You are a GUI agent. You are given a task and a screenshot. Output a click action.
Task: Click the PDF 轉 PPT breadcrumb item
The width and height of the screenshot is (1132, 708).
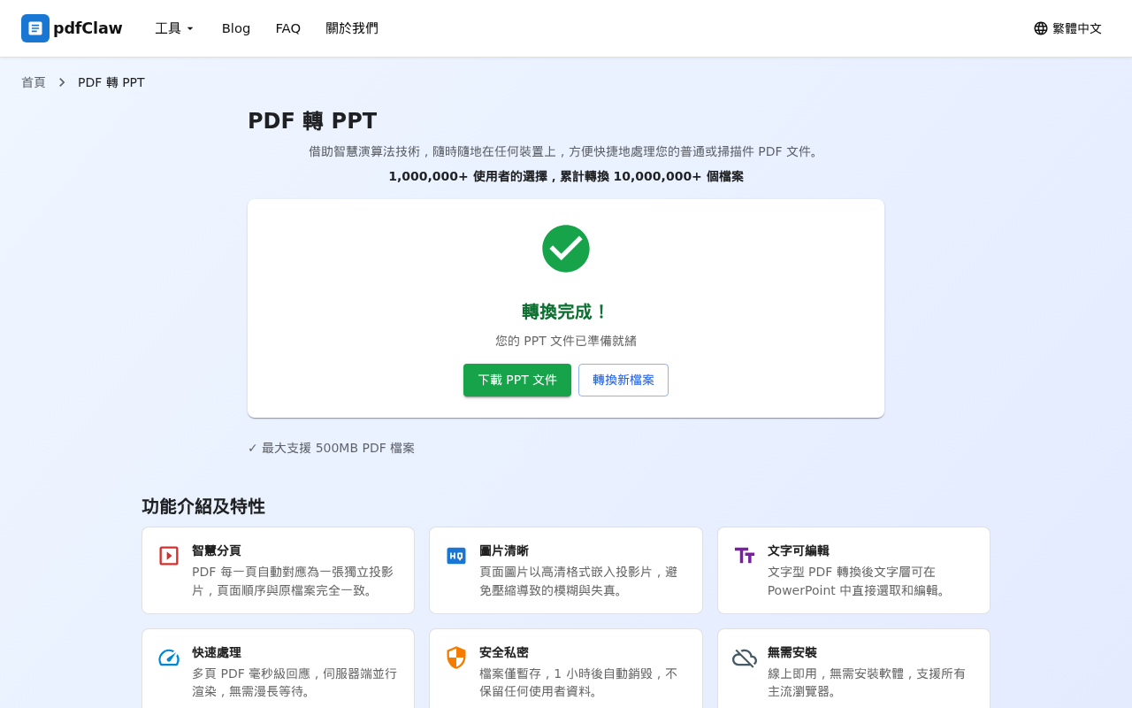[x=111, y=81]
